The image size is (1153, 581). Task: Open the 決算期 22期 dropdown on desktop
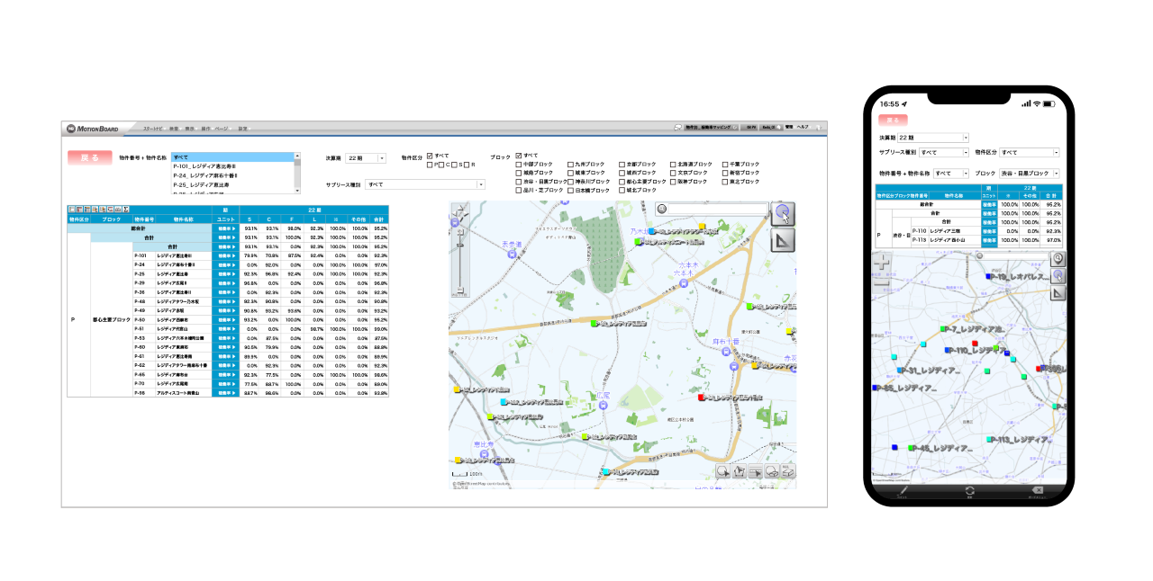click(x=382, y=158)
